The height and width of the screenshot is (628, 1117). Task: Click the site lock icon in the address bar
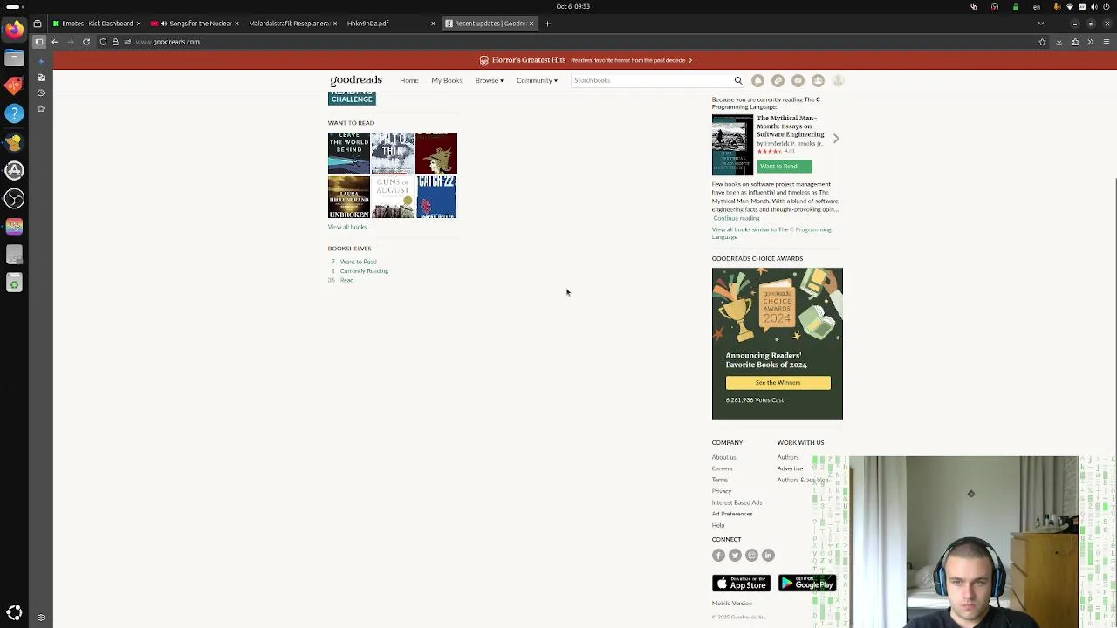tap(115, 42)
